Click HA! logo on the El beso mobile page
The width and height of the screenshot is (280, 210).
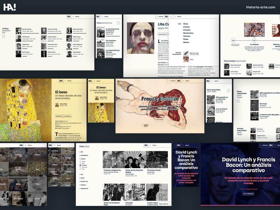click(90, 81)
